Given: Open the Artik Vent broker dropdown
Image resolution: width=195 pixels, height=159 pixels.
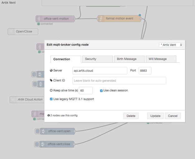Looking at the screenshot, I should pyautogui.click(x=171, y=45).
